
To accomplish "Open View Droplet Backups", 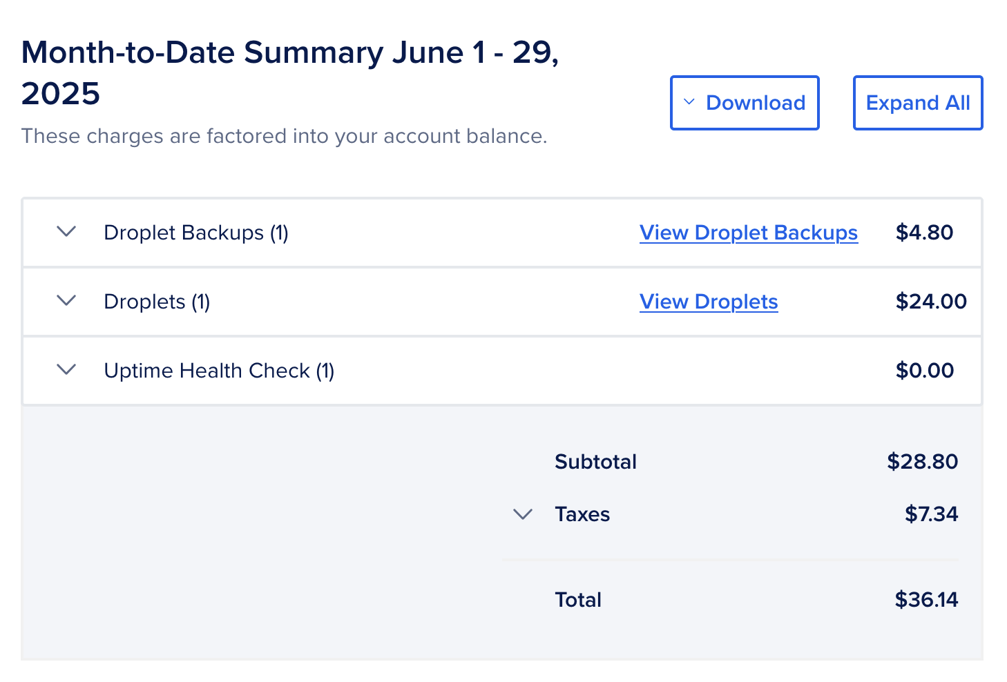I will pyautogui.click(x=749, y=233).
